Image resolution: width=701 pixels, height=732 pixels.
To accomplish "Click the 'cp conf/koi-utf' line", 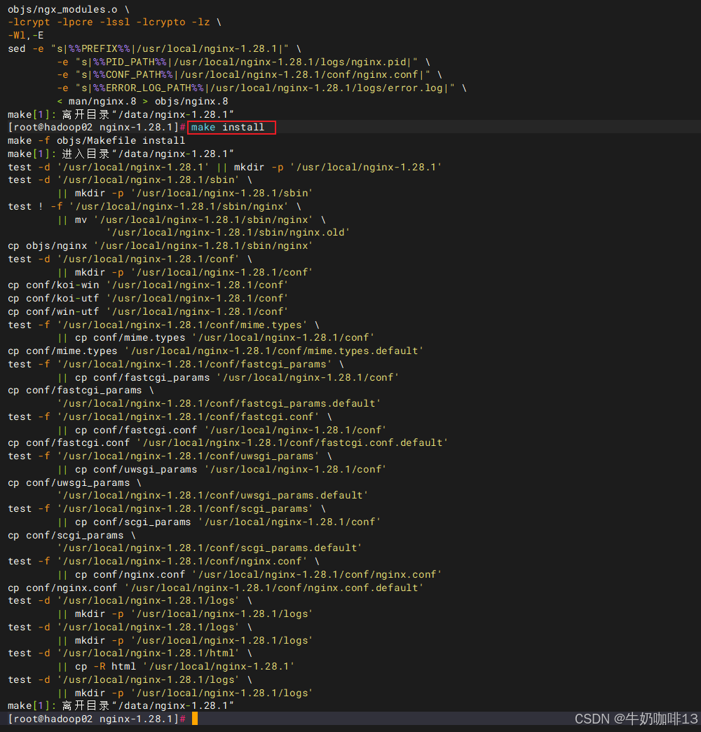I will click(x=148, y=298).
